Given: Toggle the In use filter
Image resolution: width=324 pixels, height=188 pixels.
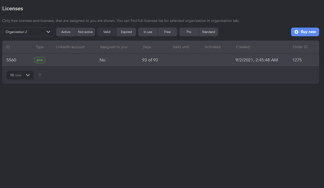Looking at the screenshot, I should pyautogui.click(x=148, y=32).
